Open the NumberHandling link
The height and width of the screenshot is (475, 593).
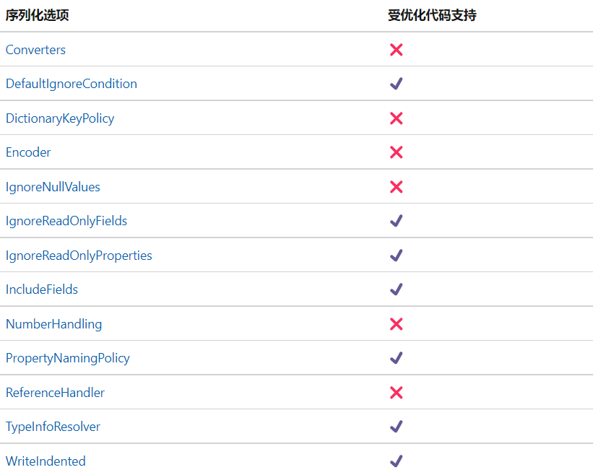click(x=53, y=324)
